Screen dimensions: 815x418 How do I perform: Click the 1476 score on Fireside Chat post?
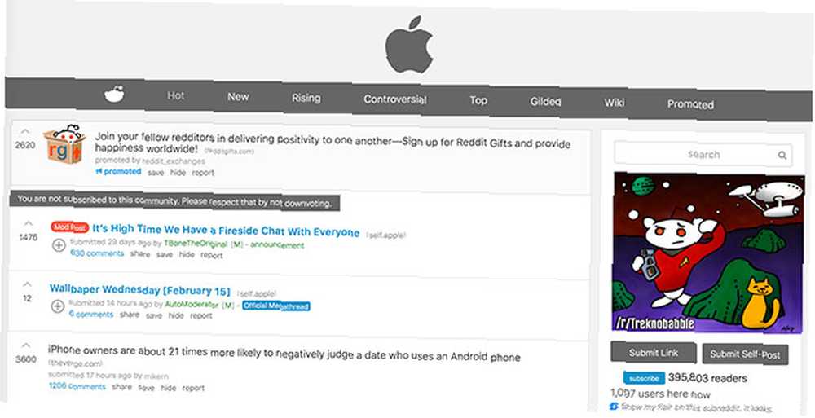28,237
